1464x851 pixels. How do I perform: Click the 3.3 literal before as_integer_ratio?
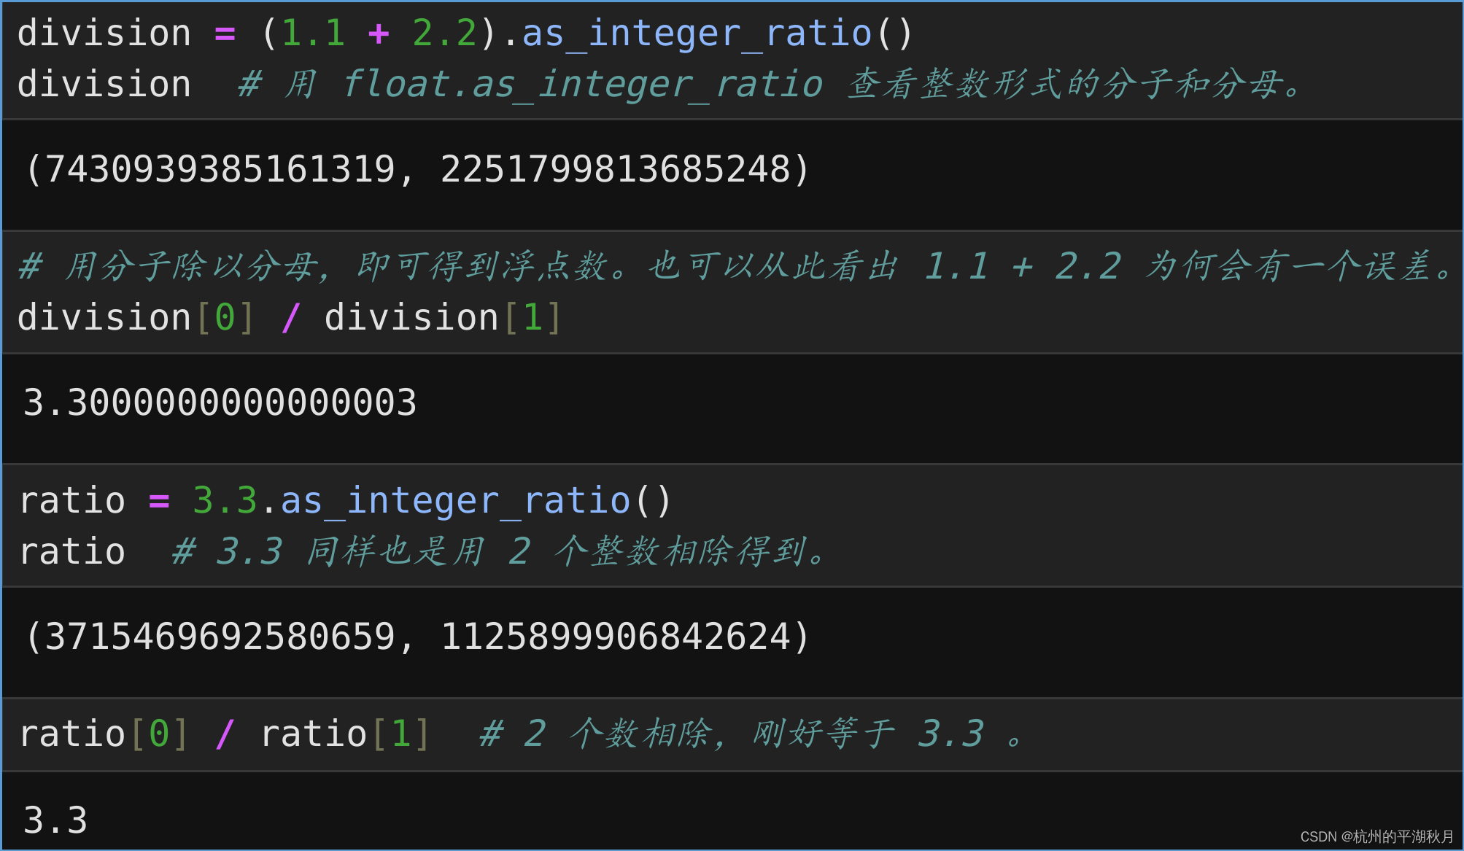[x=225, y=501]
